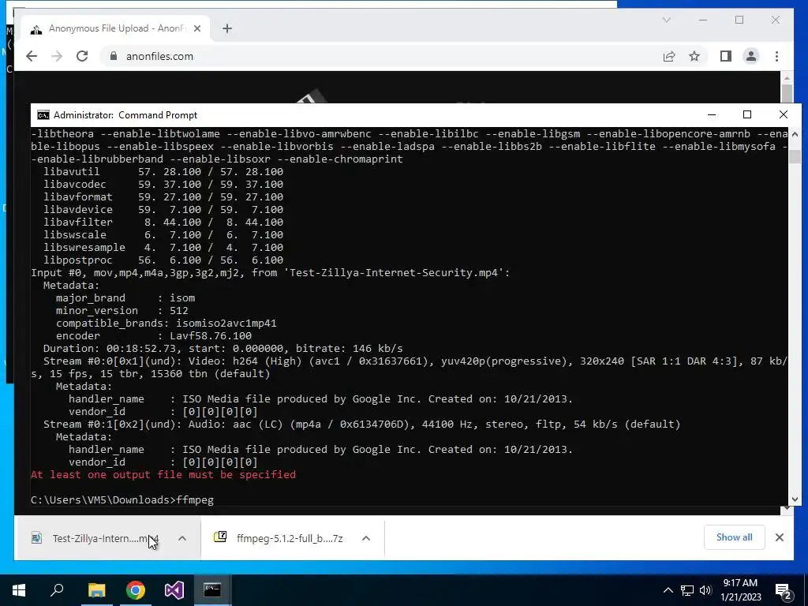Click the Chrome forward navigation arrow
The width and height of the screenshot is (808, 606).
(57, 56)
